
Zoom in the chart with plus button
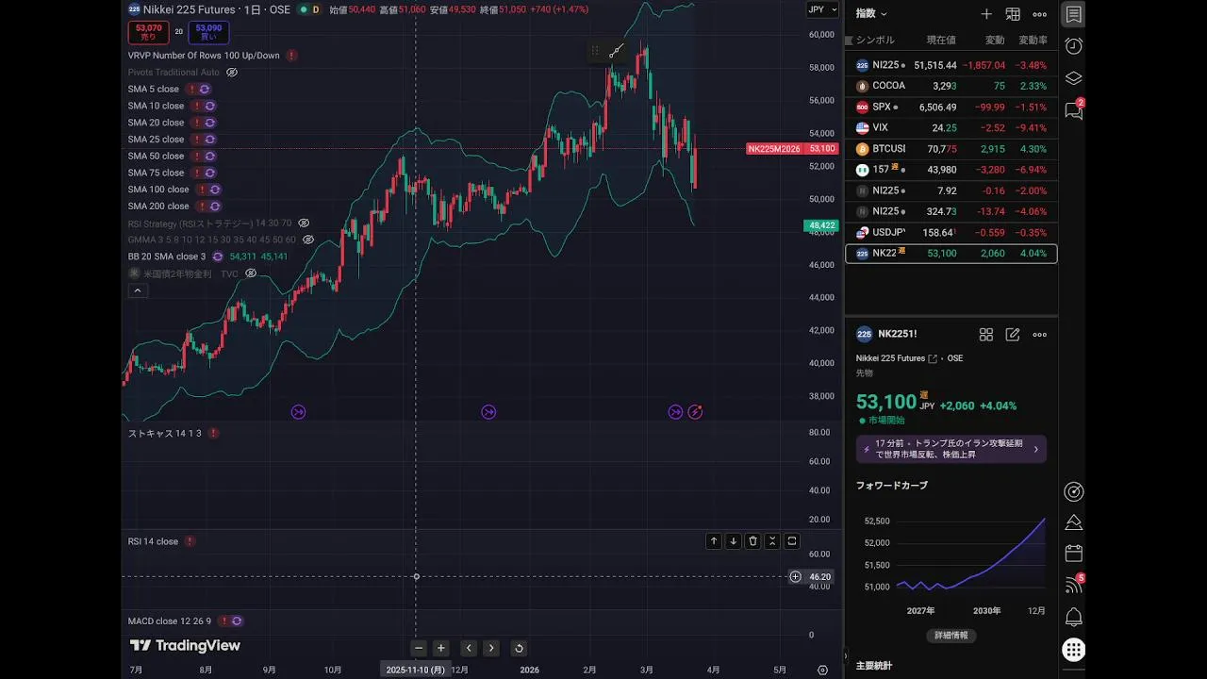(x=440, y=648)
